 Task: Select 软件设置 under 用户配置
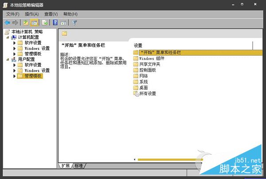(x=33, y=65)
